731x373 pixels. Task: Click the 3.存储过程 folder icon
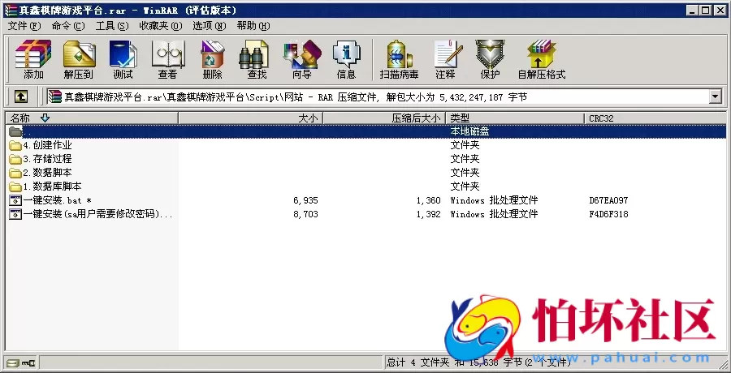[15, 159]
